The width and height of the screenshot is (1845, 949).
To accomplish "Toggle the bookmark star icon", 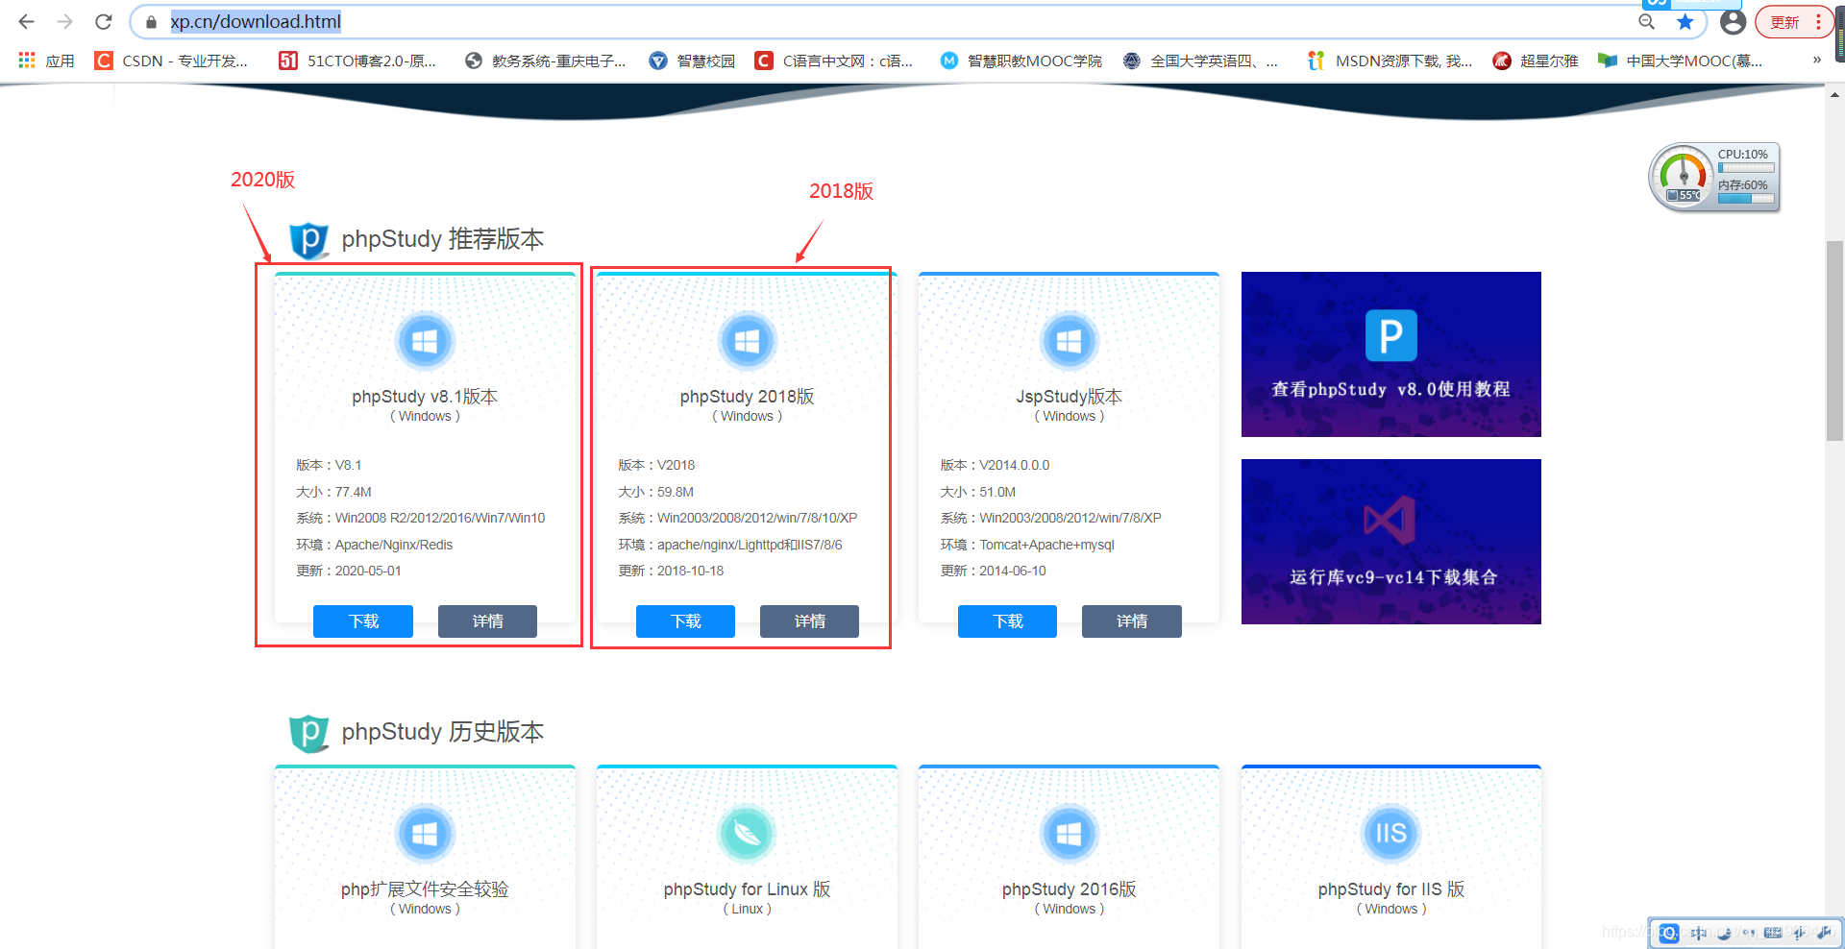I will (1685, 22).
